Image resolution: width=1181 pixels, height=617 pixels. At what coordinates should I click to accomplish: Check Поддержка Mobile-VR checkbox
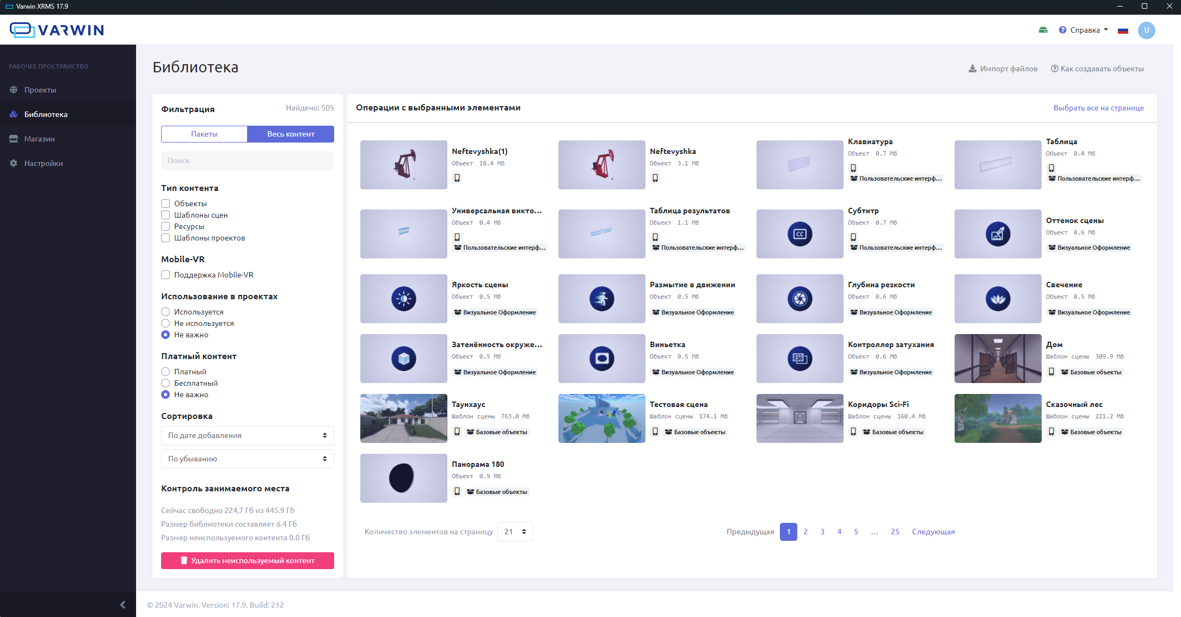click(x=165, y=275)
